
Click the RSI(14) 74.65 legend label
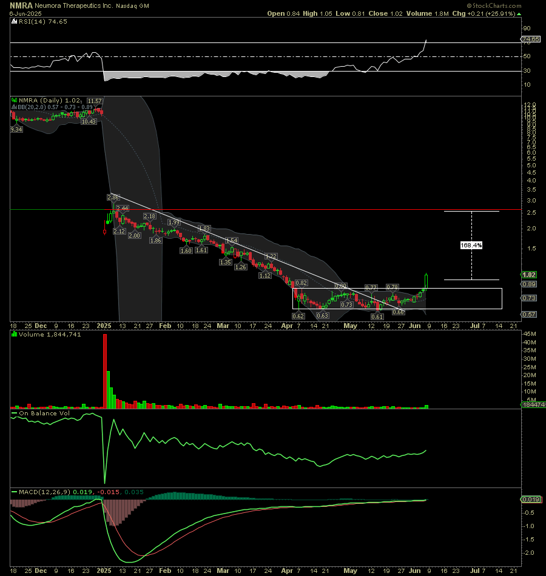[43, 22]
